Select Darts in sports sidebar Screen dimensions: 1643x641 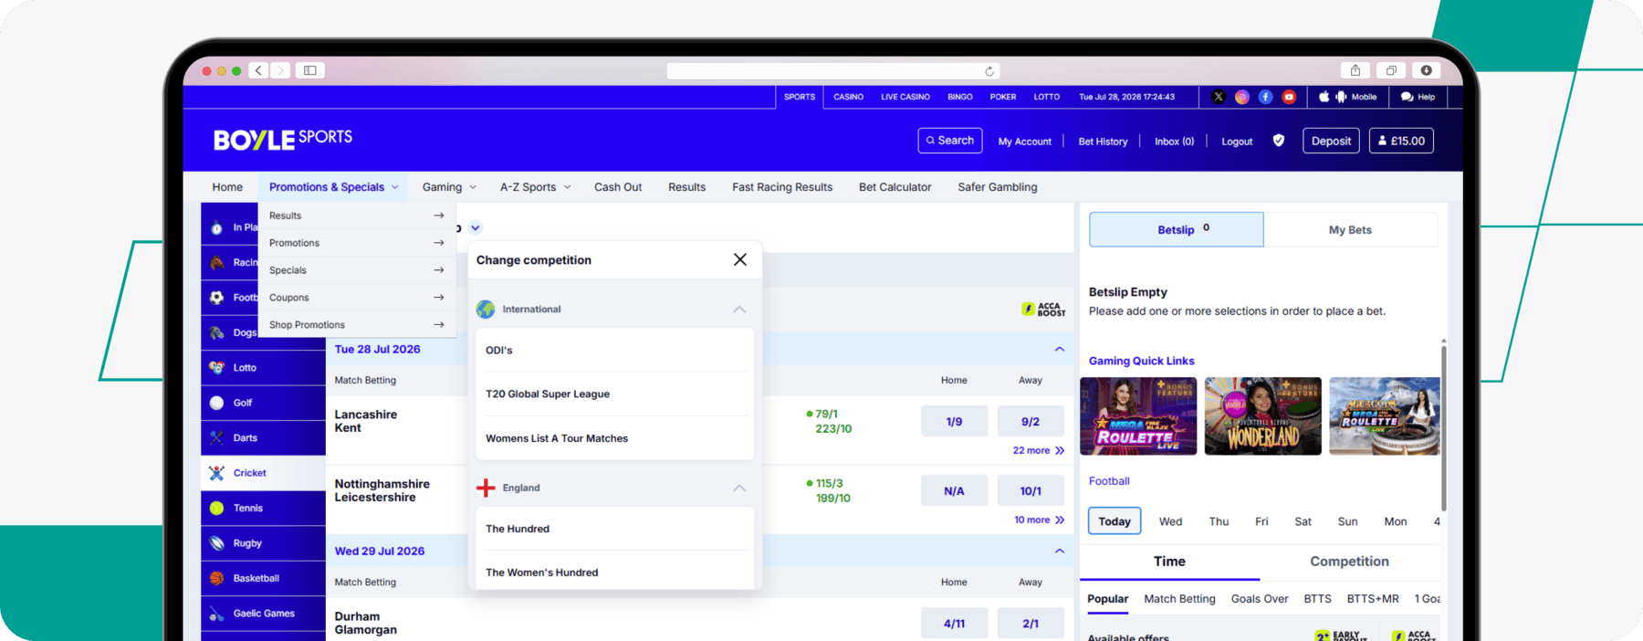(263, 438)
